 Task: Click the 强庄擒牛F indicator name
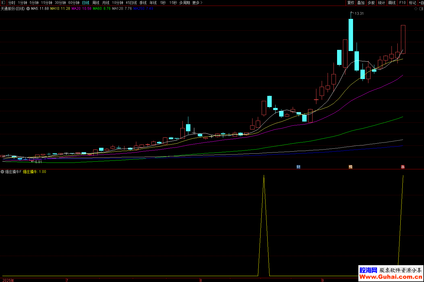coord(13,172)
